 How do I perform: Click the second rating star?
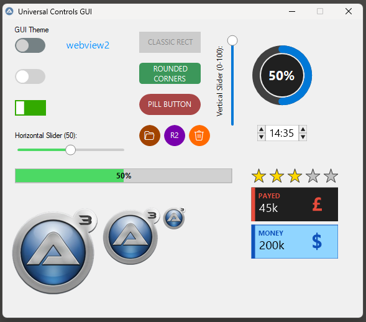tap(277, 175)
